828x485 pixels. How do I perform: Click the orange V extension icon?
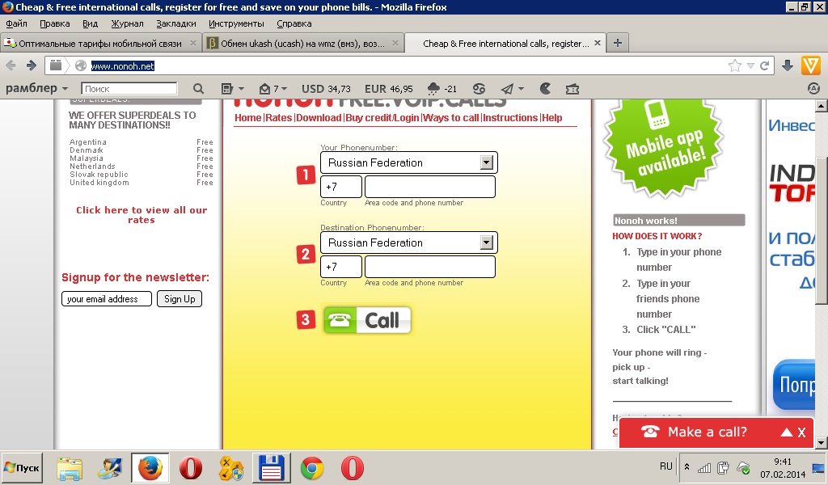point(810,65)
